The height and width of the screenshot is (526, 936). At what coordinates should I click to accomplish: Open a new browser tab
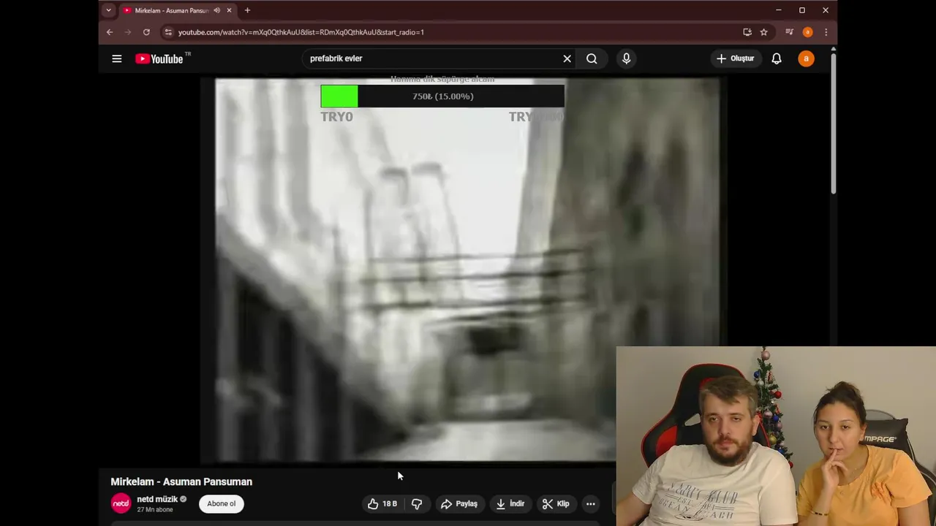pos(247,10)
